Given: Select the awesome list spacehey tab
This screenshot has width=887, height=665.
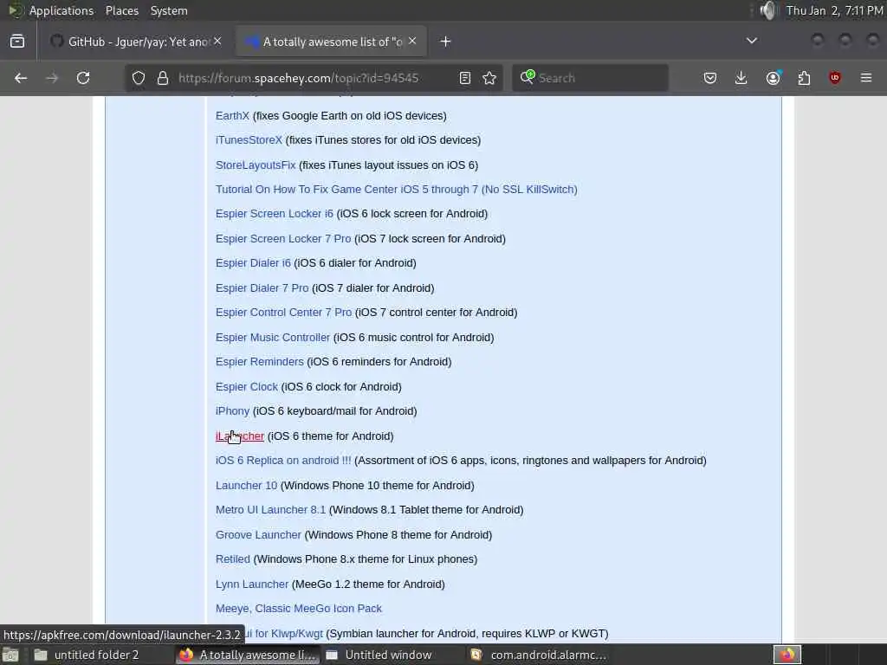Looking at the screenshot, I should click(331, 42).
